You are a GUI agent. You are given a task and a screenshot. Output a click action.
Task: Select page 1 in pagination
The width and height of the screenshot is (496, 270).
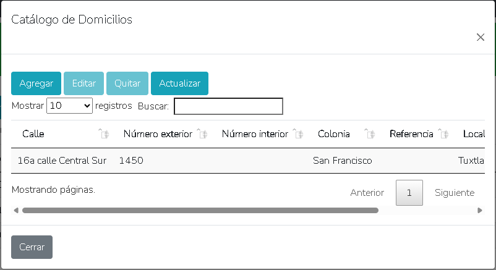pyautogui.click(x=409, y=193)
